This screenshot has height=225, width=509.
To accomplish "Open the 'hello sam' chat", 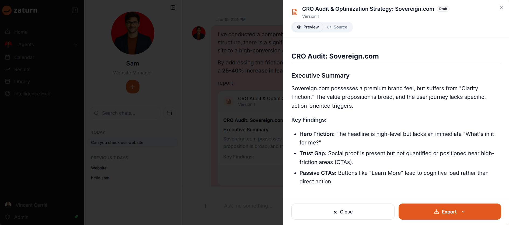I will [100, 178].
